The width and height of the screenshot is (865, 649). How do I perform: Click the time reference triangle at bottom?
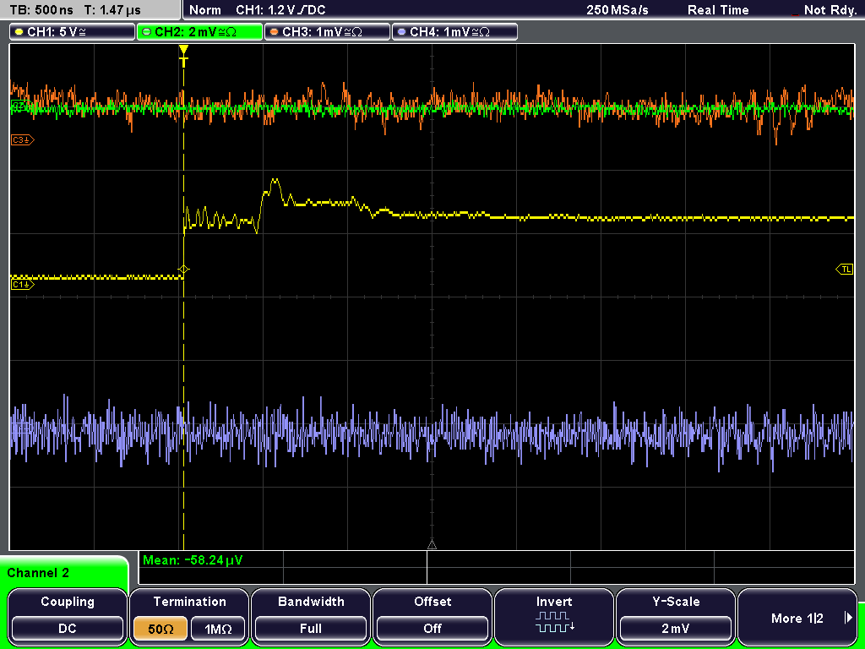(432, 545)
